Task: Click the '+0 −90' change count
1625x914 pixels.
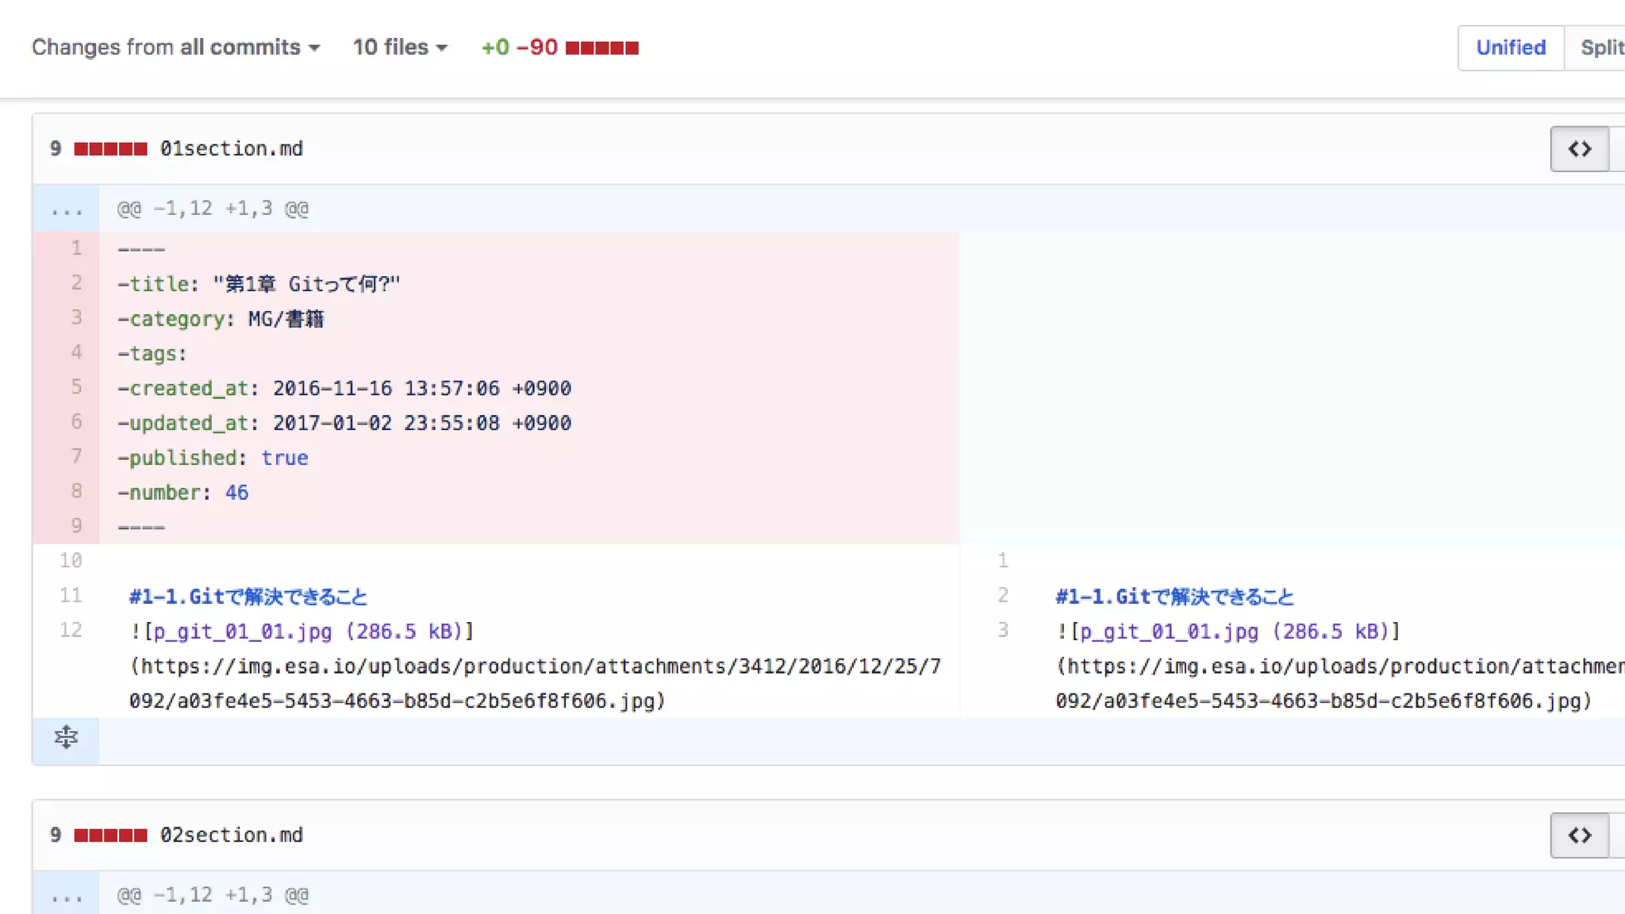Action: point(519,48)
